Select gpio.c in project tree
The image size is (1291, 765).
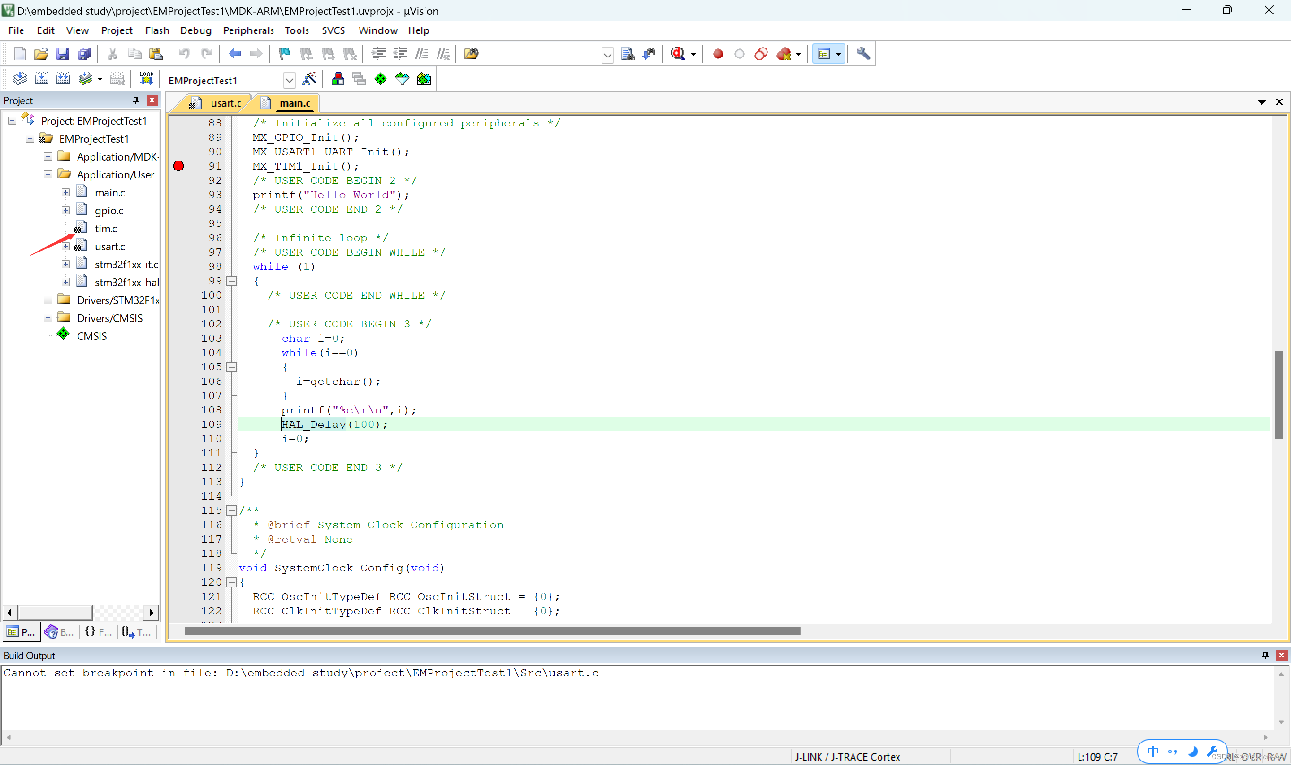pos(108,210)
